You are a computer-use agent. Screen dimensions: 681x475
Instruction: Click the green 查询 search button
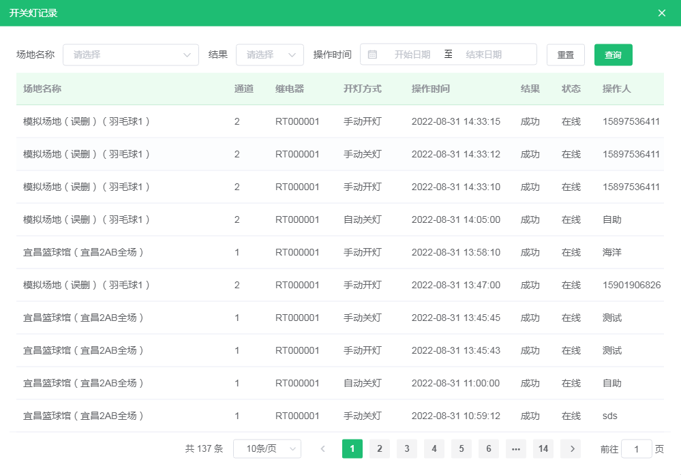coord(612,55)
